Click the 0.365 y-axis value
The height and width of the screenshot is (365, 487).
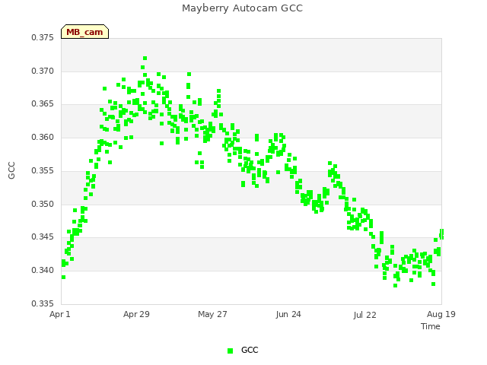tap(43, 103)
